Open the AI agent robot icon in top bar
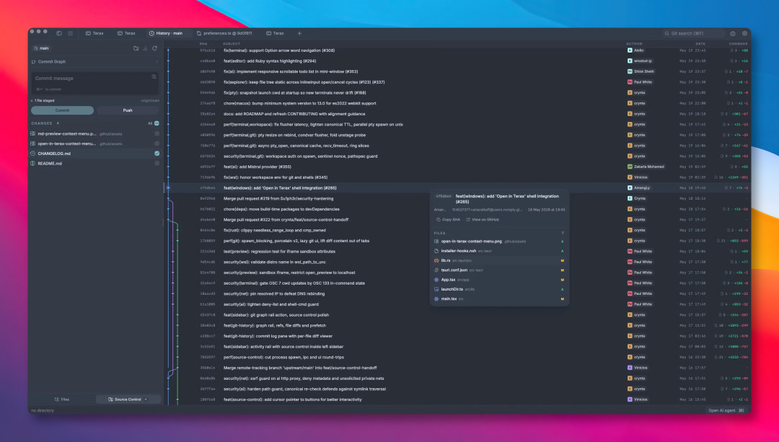Image resolution: width=779 pixels, height=442 pixels. pyautogui.click(x=733, y=33)
